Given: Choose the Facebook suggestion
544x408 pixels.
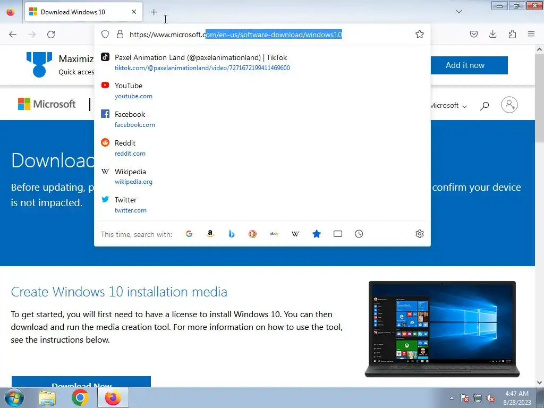Looking at the screenshot, I should point(262,119).
